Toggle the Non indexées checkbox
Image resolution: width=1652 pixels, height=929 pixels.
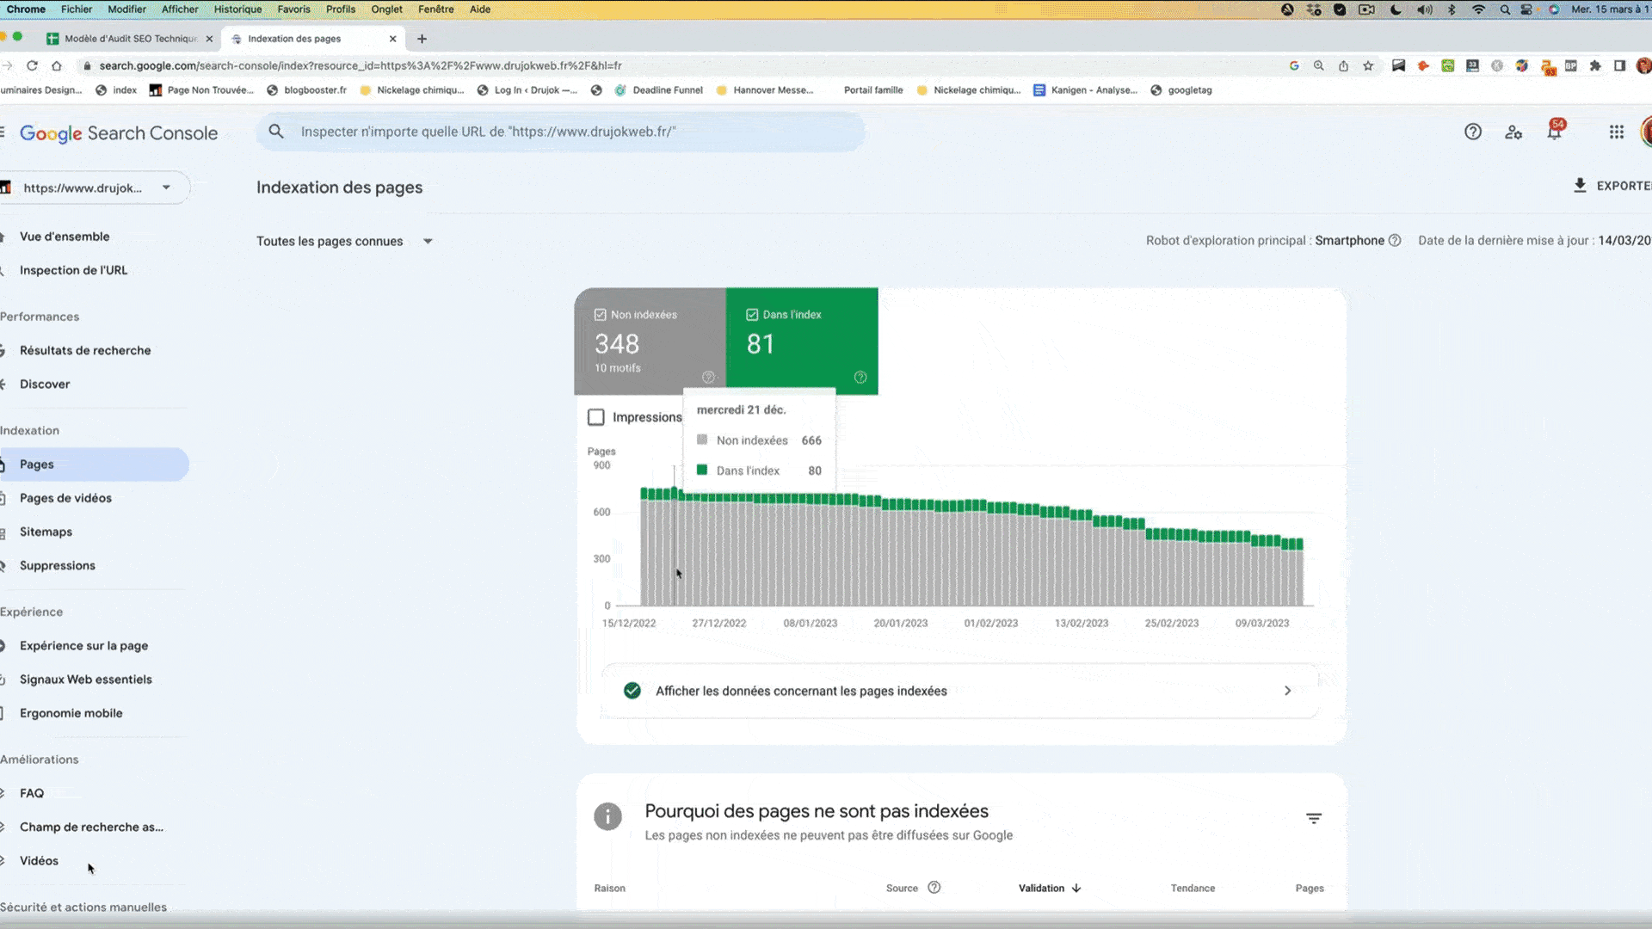(x=600, y=315)
